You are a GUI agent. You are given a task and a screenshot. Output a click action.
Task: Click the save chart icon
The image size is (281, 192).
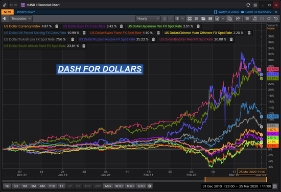(x=210, y=18)
